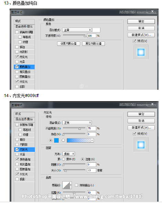Click 新建样式(W)... in top dialog
This screenshot has height=203, width=162.
click(141, 35)
